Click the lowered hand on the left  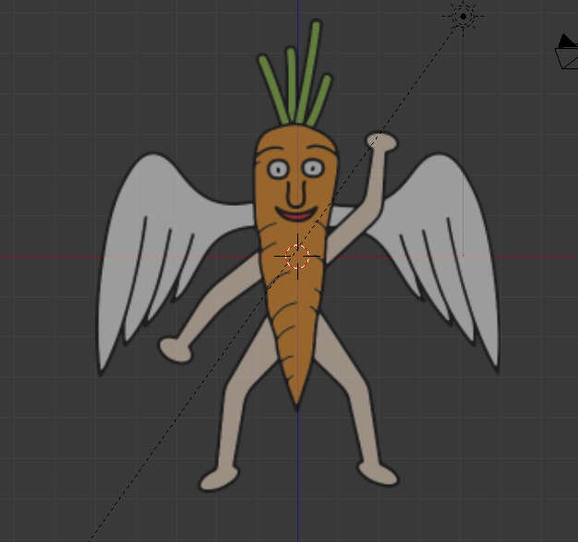(x=174, y=348)
